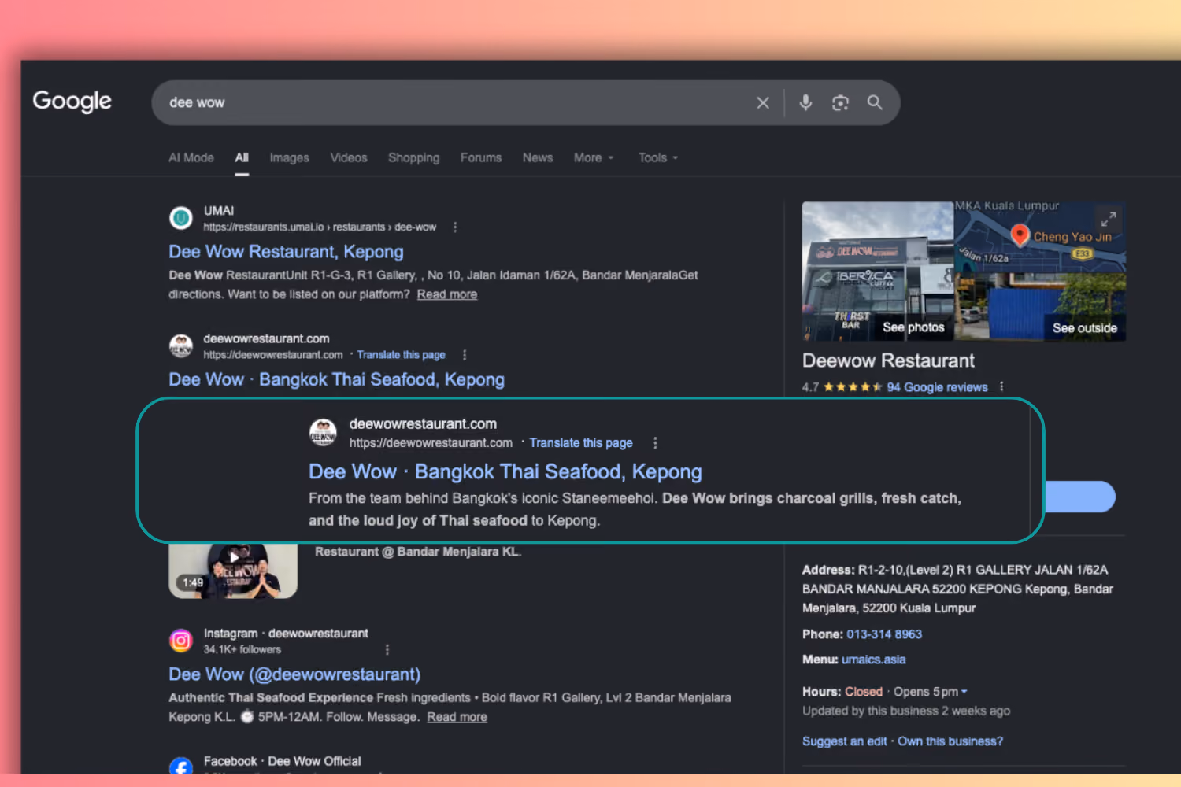Click the Opens 5 pm text
The image size is (1181, 787).
926,692
